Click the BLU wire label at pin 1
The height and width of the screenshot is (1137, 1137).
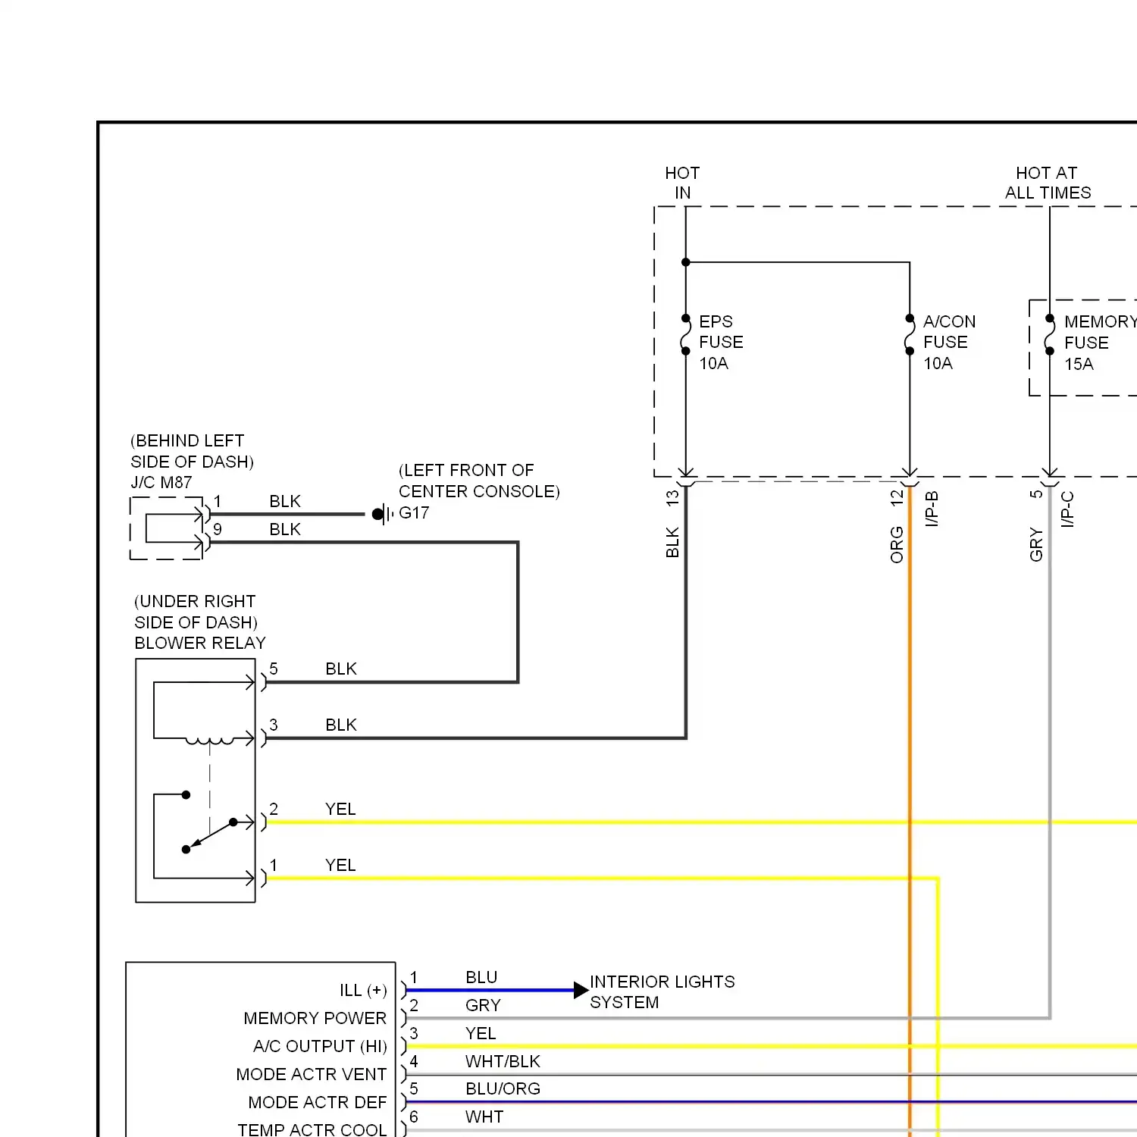tap(481, 977)
